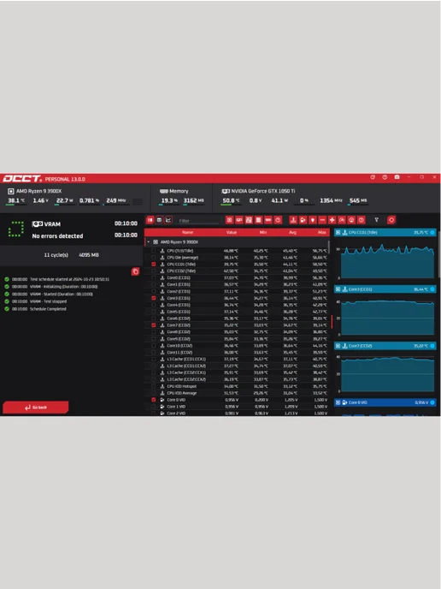Check the CPU CCD2 (Tdie) checkbox
This screenshot has height=589, width=441.
[x=153, y=271]
